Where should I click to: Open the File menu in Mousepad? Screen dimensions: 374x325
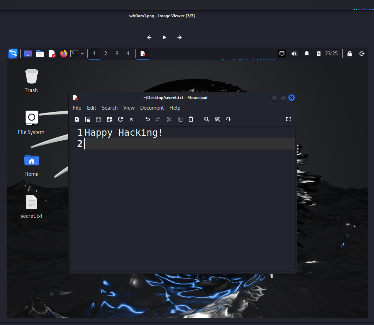point(77,108)
